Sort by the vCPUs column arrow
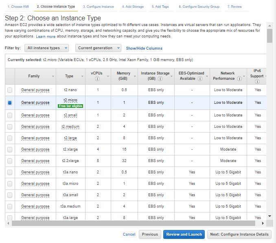Viewport: 276px width, 243px height. 108,77
